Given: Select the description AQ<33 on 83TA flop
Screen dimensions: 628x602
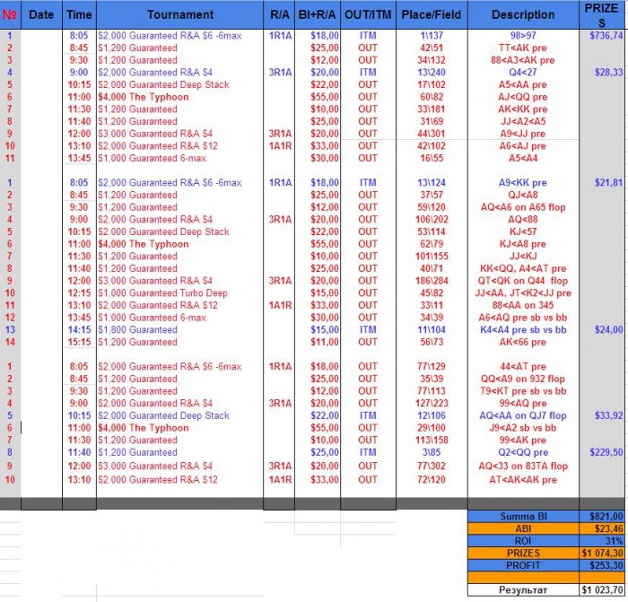Looking at the screenshot, I should click(523, 467).
